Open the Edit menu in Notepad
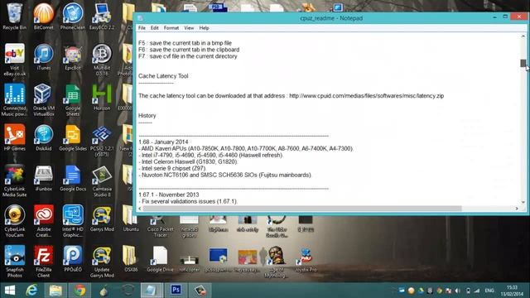The height and width of the screenshot is (298, 530). pyautogui.click(x=155, y=28)
